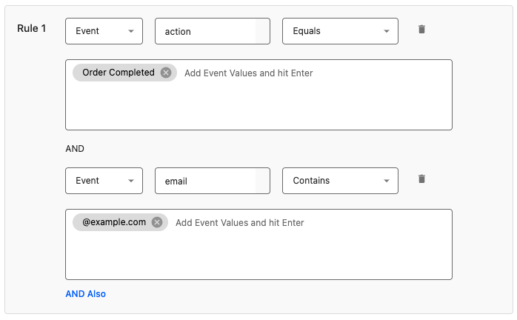Click empty space below the Order Completed chip
Image resolution: width=517 pixels, height=320 pixels.
click(x=258, y=107)
